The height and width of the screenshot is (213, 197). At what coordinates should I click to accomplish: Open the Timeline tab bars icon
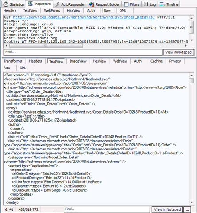[x=162, y=4]
